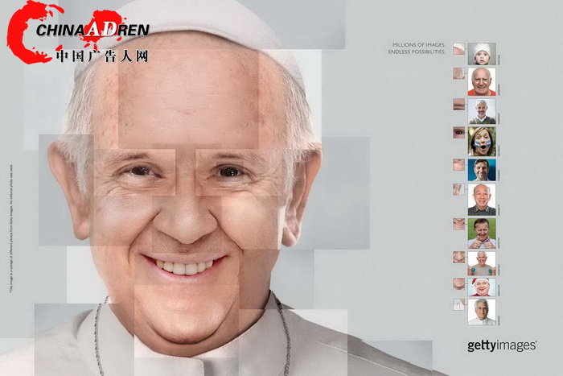This screenshot has height=376, width=563.
Task: Click the baby in white hat thumbnail
Action: coord(482,53)
